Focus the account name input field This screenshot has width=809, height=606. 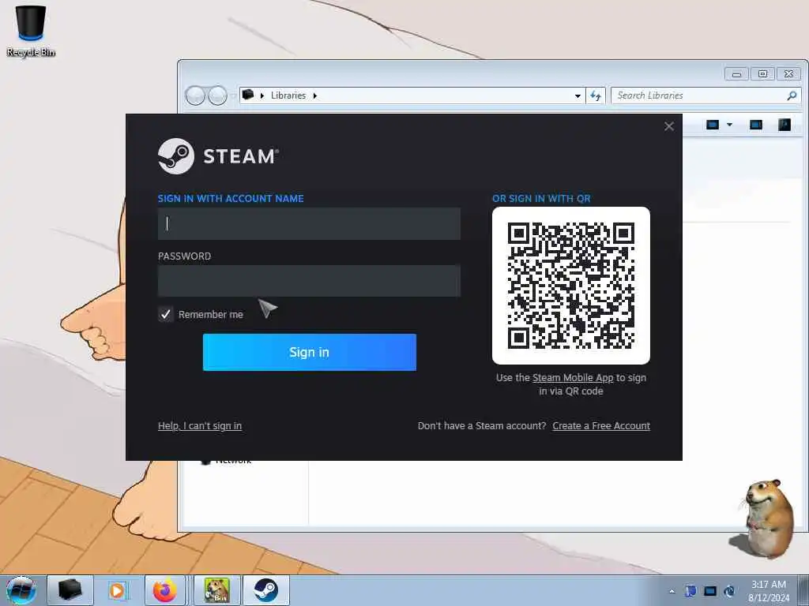click(309, 223)
